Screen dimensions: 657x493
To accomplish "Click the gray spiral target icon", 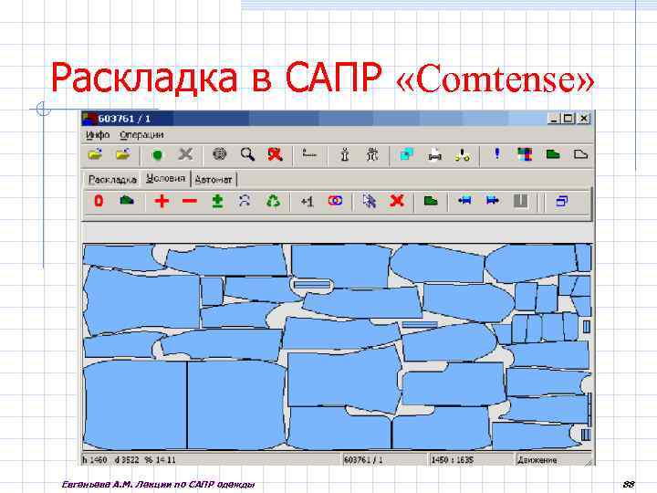I will [x=220, y=154].
